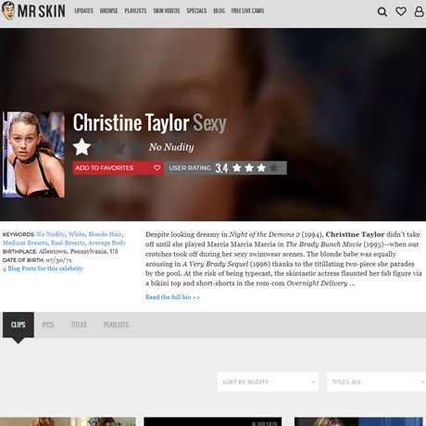Click Read the full bio link
Image resolution: width=426 pixels, height=426 pixels.
(x=172, y=297)
